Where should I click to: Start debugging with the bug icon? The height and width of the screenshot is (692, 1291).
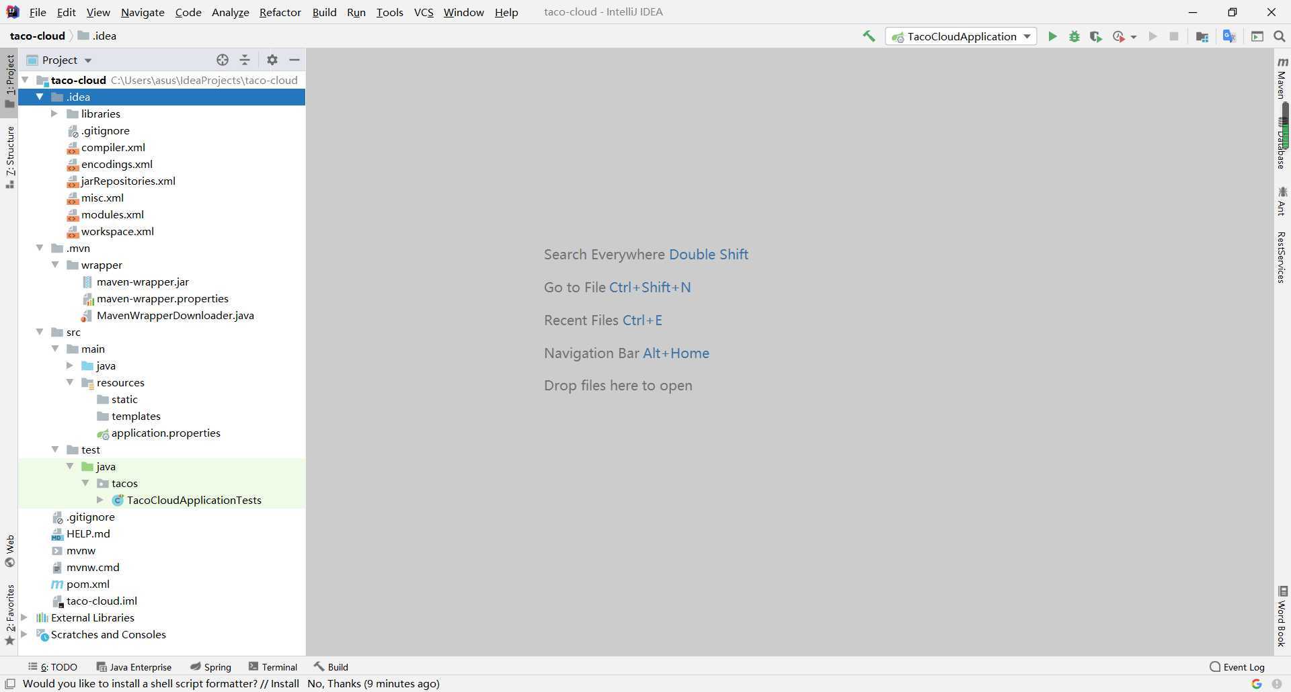[1074, 36]
